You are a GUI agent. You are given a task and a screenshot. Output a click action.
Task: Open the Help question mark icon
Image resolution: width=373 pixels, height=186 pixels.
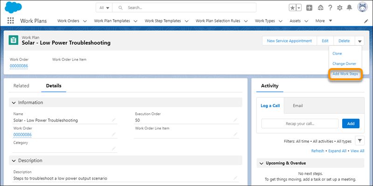click(330, 7)
